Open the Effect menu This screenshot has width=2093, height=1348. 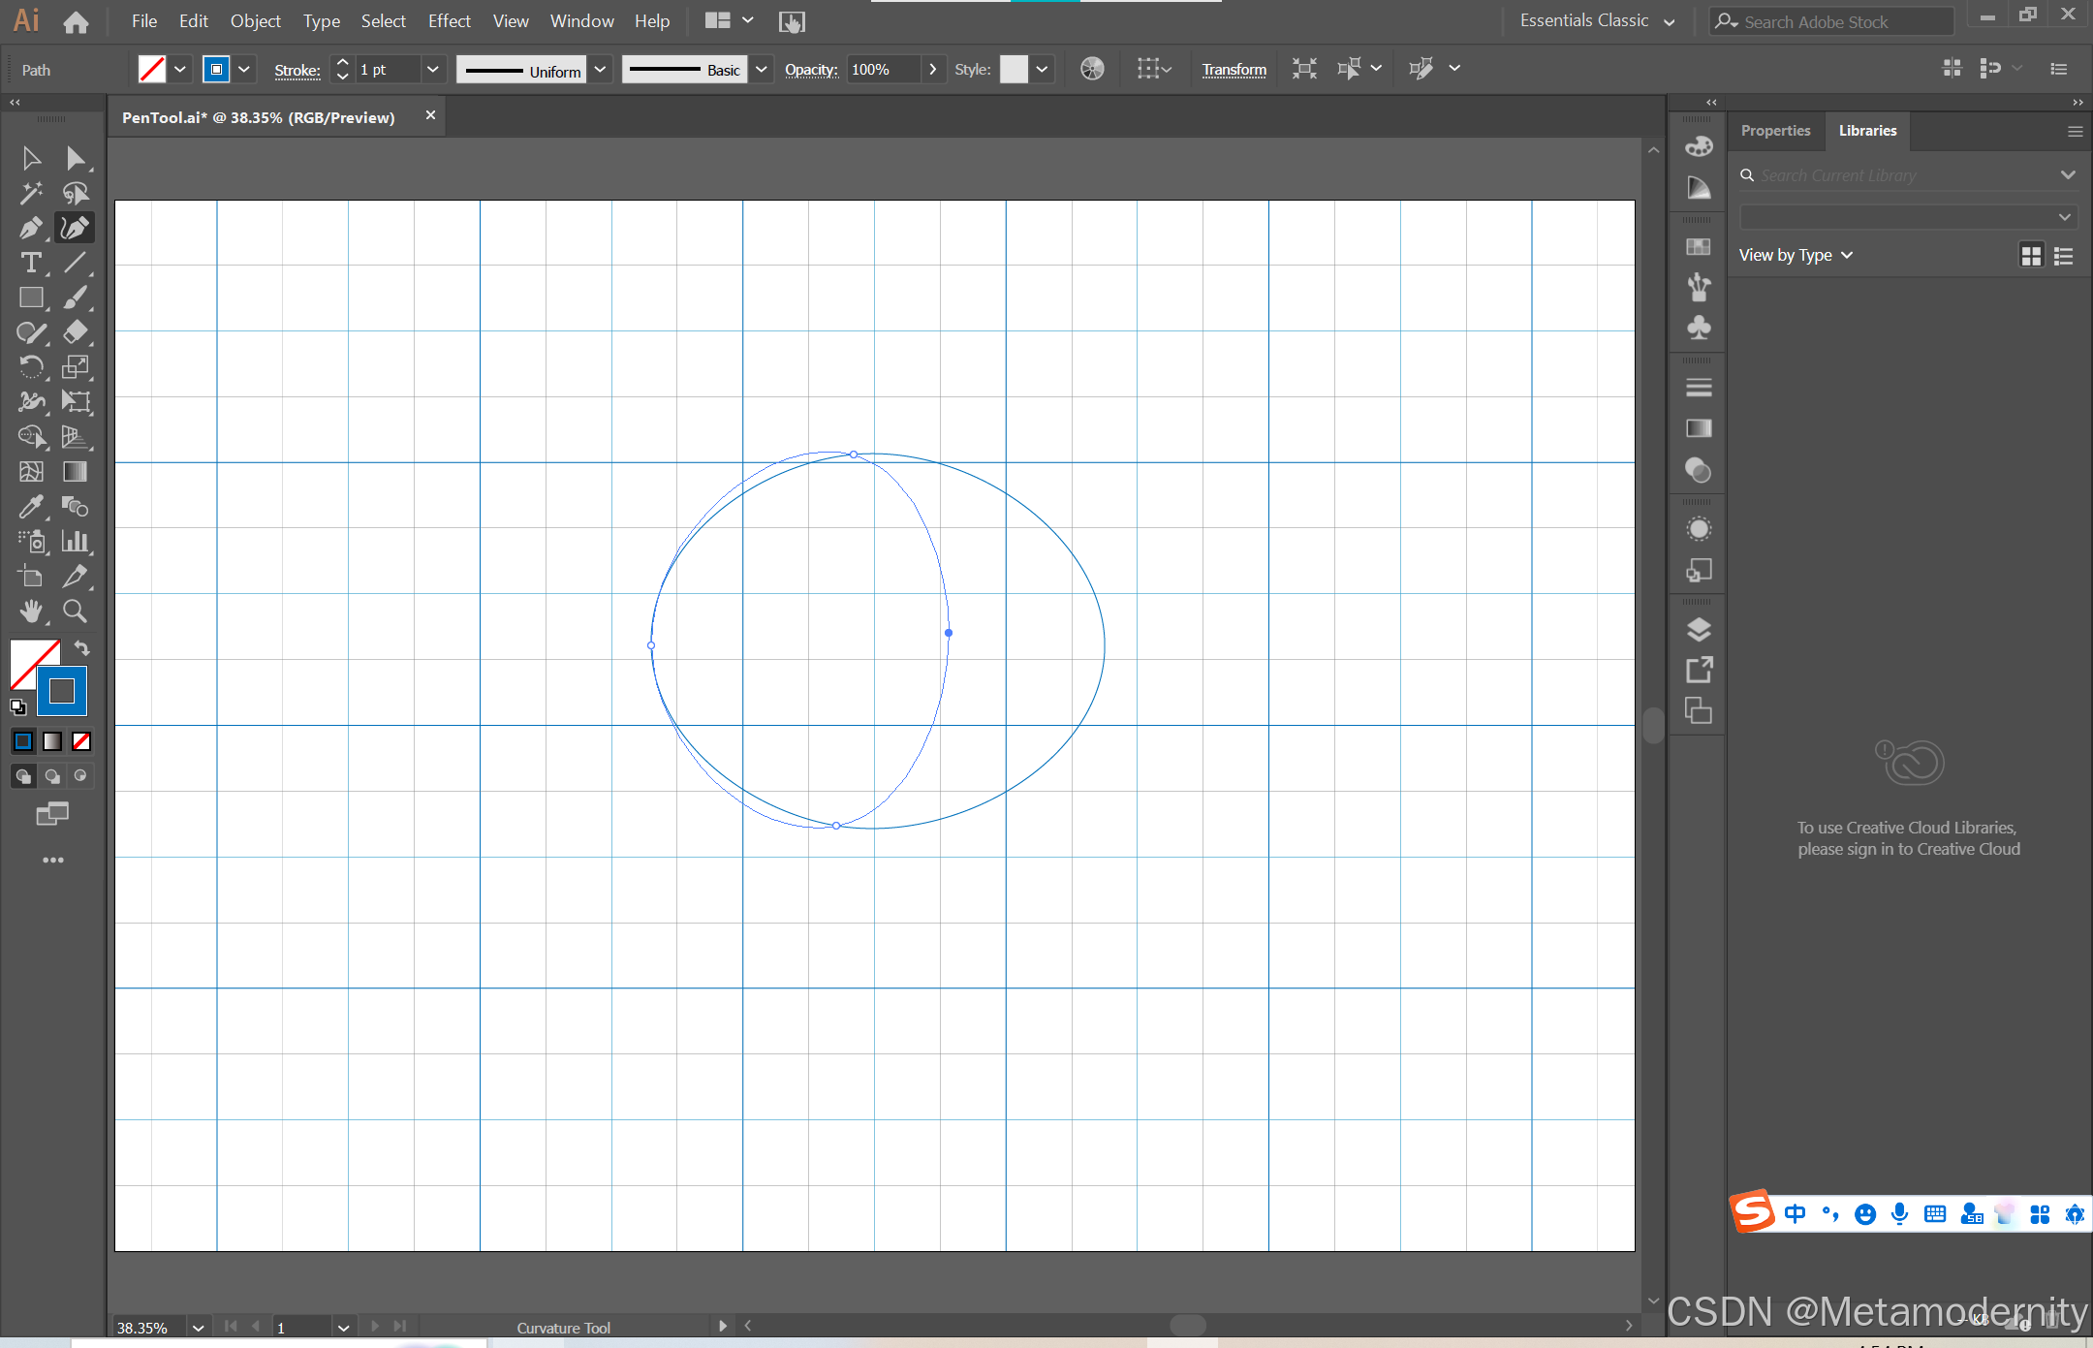coord(449,20)
